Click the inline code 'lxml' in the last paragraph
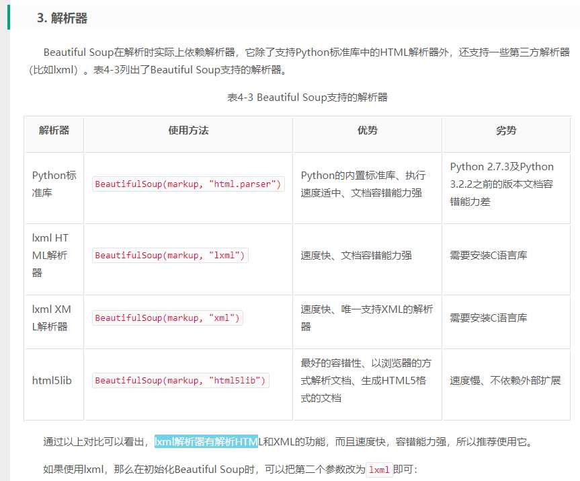580x481 pixels. [x=379, y=470]
